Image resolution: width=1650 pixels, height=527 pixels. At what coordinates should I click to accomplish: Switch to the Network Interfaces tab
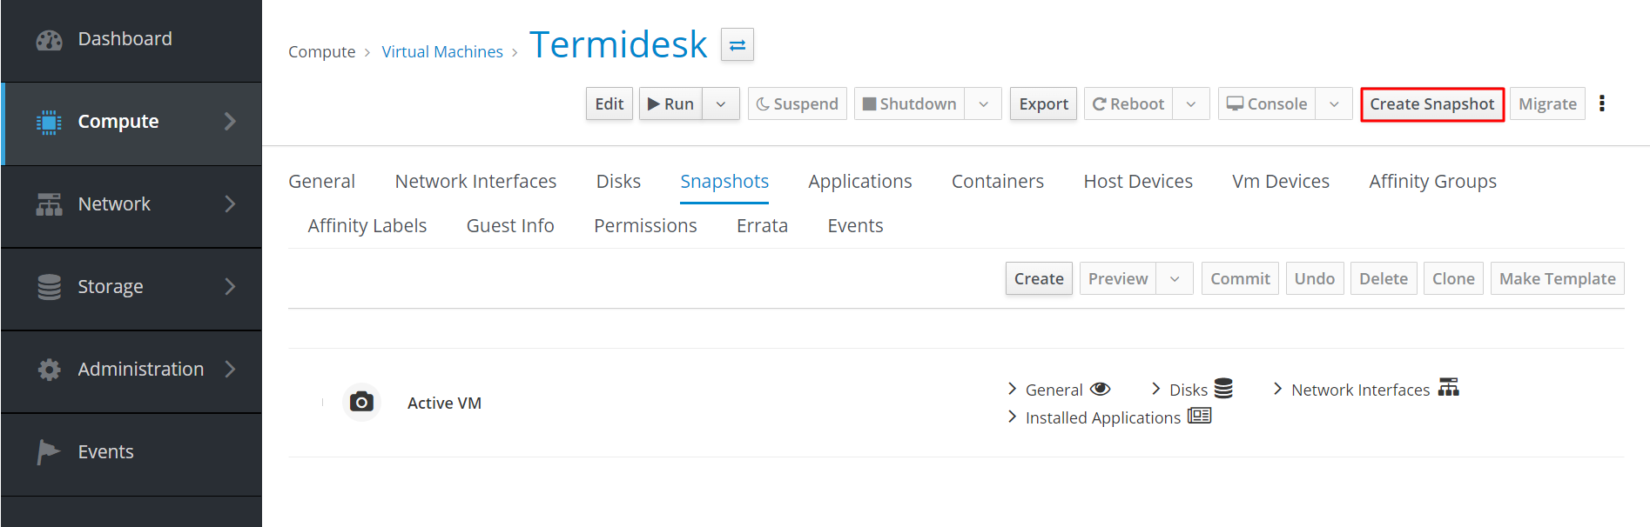coord(475,181)
